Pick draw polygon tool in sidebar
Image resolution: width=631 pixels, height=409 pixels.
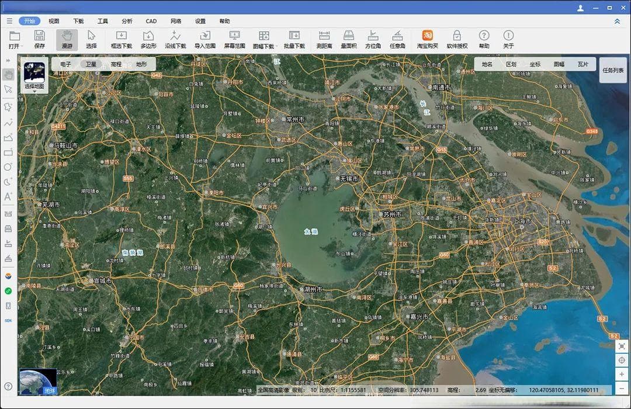(8, 137)
